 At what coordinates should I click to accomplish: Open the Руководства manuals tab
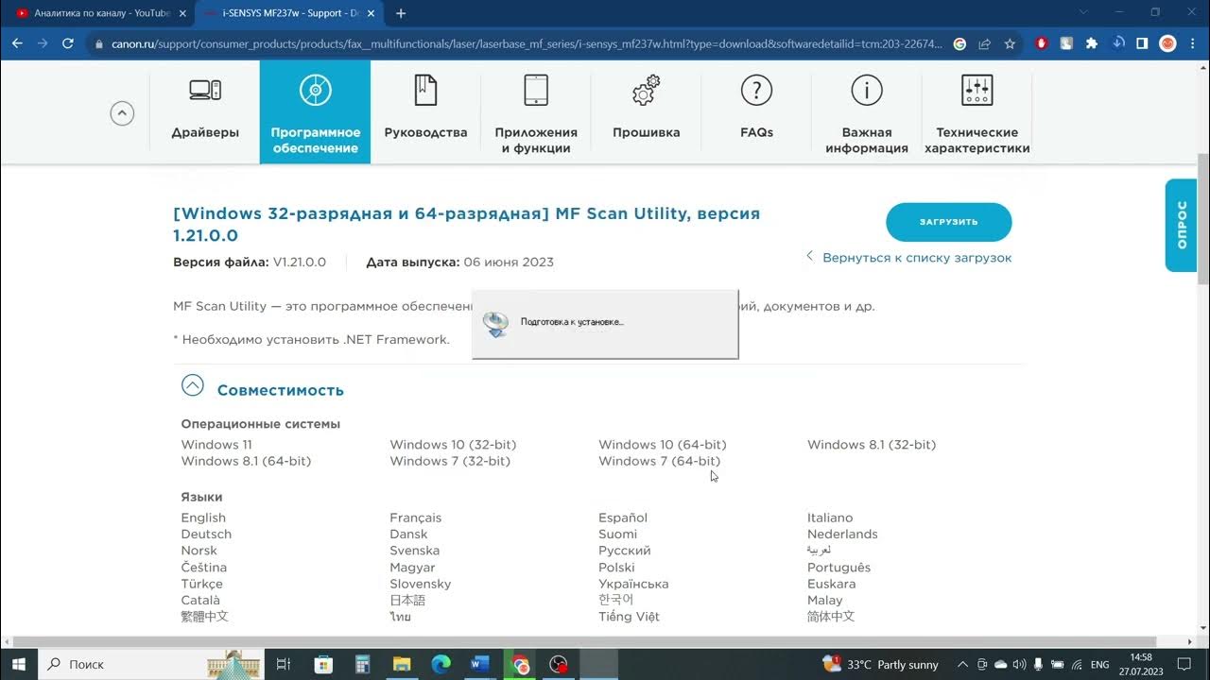425,111
